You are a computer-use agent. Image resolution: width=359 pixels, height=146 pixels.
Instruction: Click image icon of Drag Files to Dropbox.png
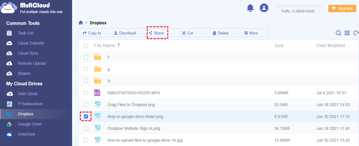pyautogui.click(x=97, y=104)
